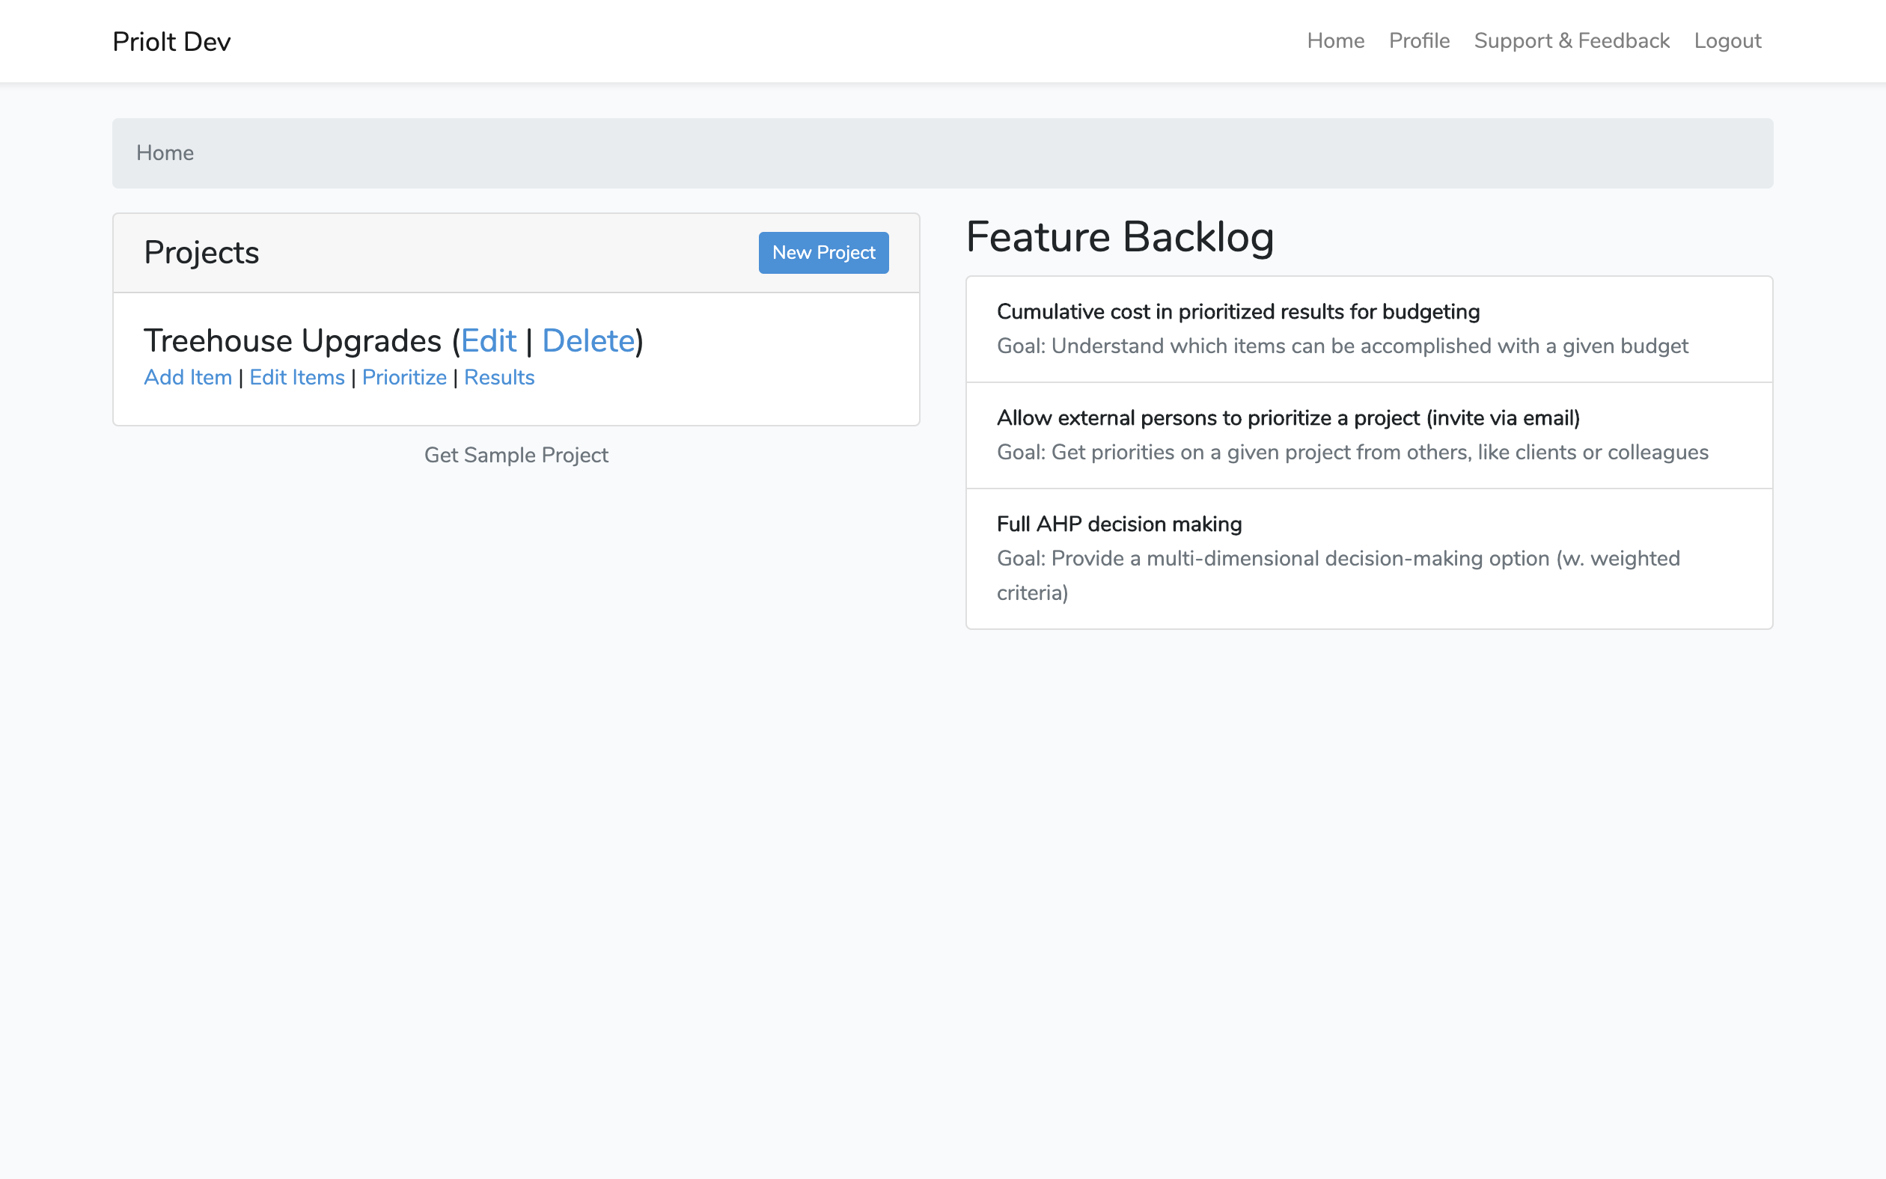This screenshot has height=1179, width=1886.
Task: Go to the Profile page
Action: pos(1418,40)
